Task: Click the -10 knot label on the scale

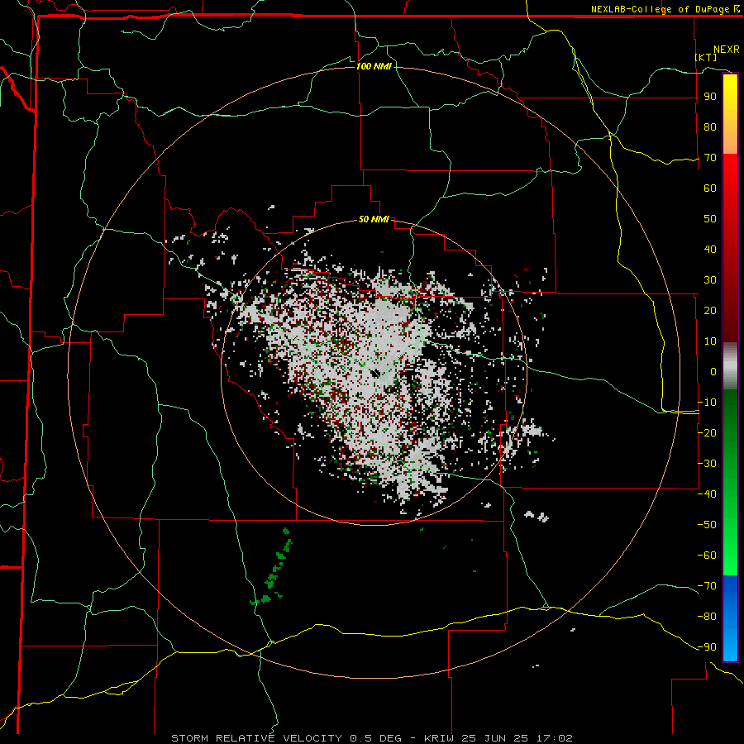Action: pyautogui.click(x=707, y=403)
